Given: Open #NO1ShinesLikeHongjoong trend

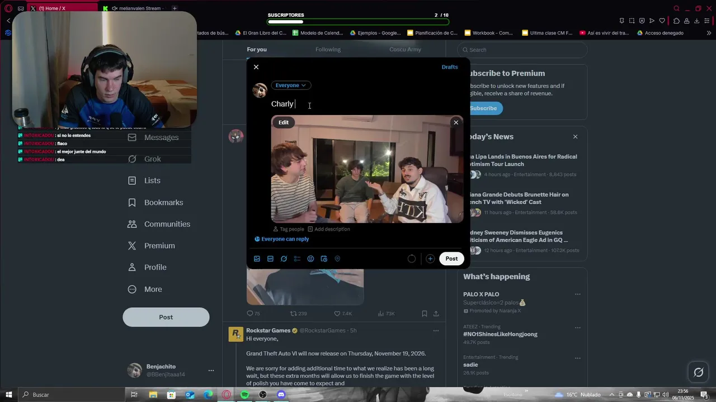Looking at the screenshot, I should coord(500,334).
